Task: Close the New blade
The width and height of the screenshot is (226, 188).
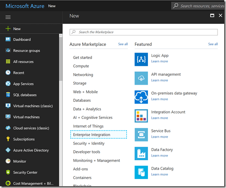Action: (x=220, y=15)
